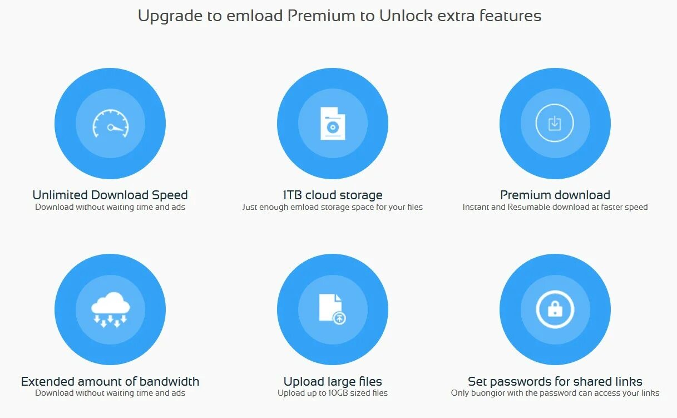Click the file upload icon
This screenshot has width=677, height=418.
click(333, 309)
